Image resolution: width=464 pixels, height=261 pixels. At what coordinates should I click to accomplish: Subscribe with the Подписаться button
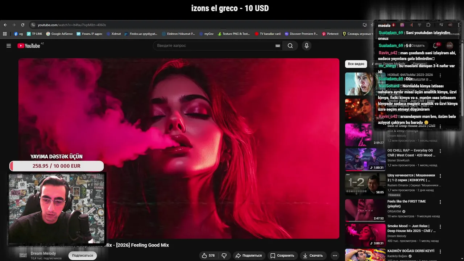click(82, 256)
